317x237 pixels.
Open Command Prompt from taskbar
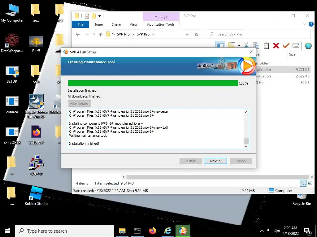tap(137, 231)
